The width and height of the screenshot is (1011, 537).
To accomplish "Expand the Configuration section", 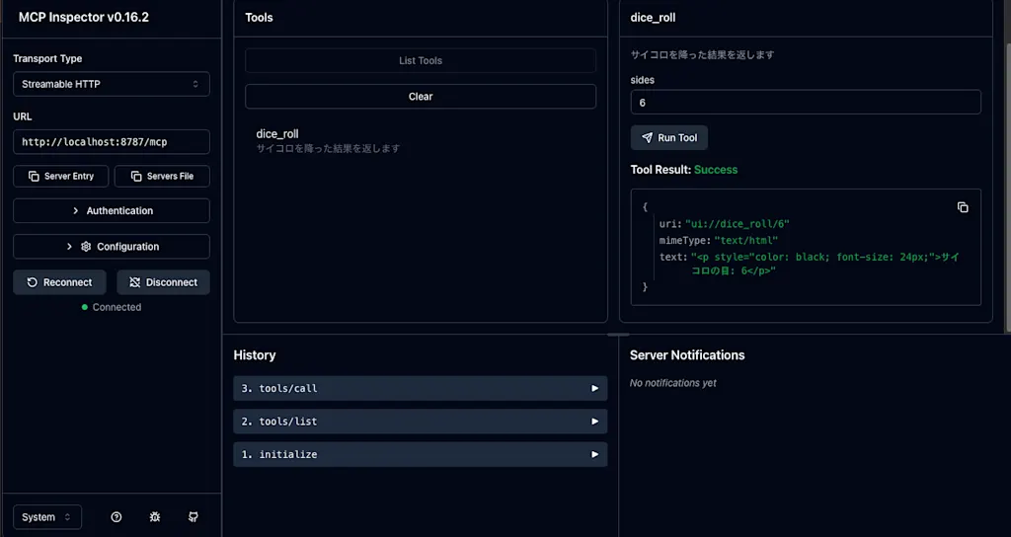I will [x=112, y=246].
